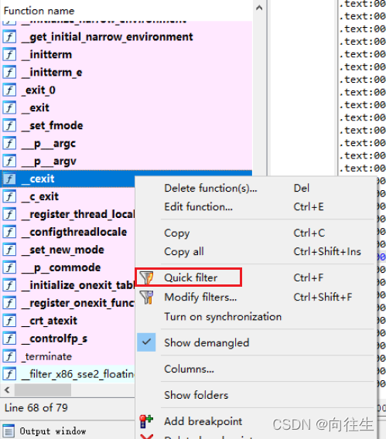Click function icon beside _configthreadlocale
Image resolution: width=386 pixels, height=439 pixels.
[x=9, y=232]
